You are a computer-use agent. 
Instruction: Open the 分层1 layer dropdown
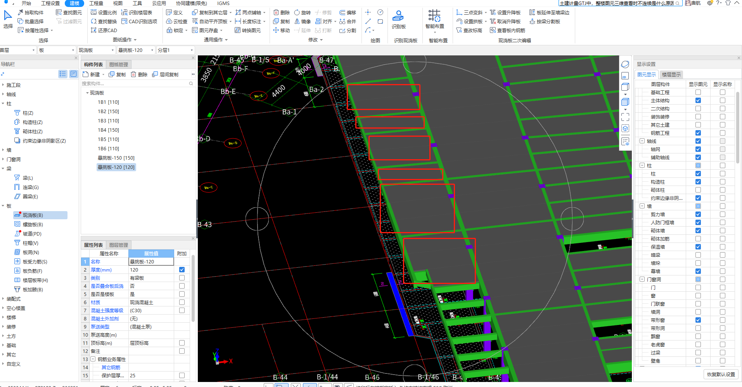(x=175, y=50)
